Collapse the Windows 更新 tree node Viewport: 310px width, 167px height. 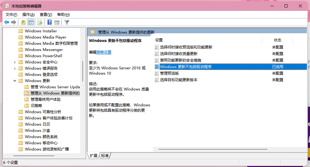pos(15,81)
